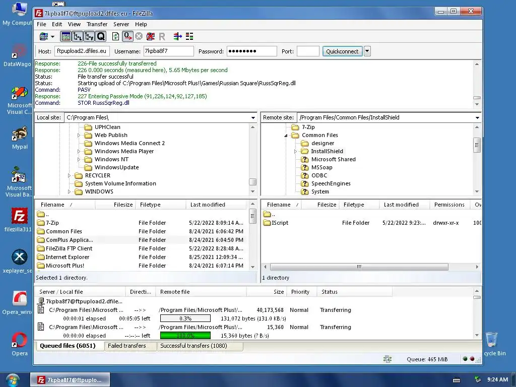This screenshot has width=516, height=387.
Task: Expand the remote InstallShield folder
Action: [x=295, y=151]
